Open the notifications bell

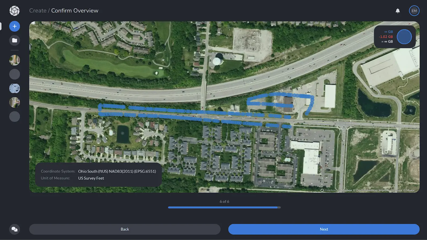[398, 11]
